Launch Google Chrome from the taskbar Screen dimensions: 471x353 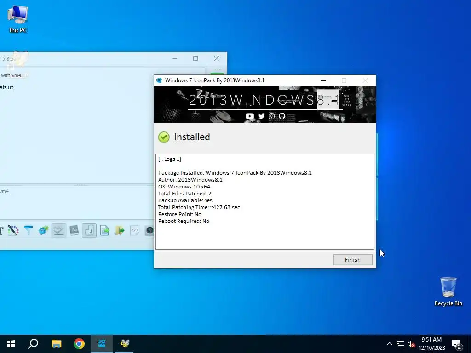click(79, 344)
